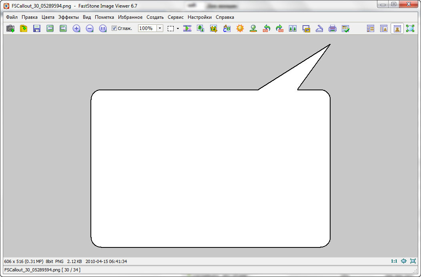This screenshot has width=421, height=277.
Task: Click the fit-to-window icon in status bar
Action: [x=403, y=261]
